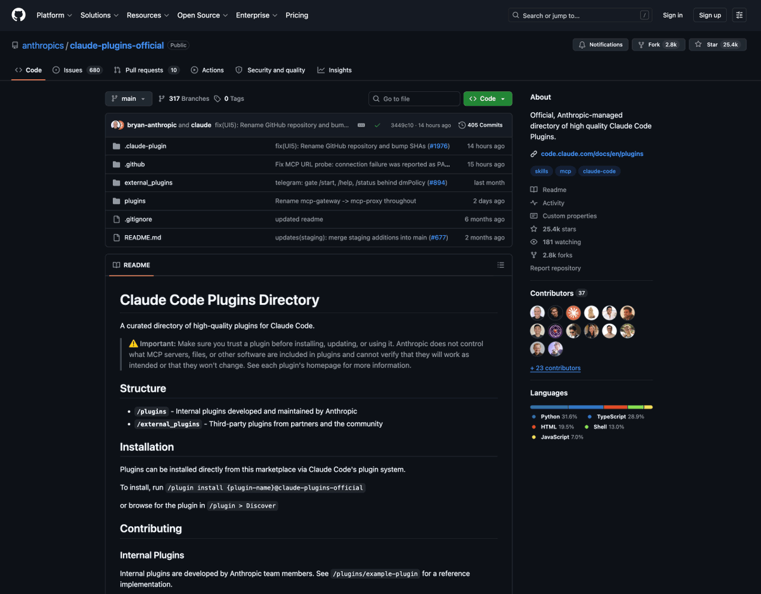Click the TypeScript 28.9% language entry

pos(616,416)
